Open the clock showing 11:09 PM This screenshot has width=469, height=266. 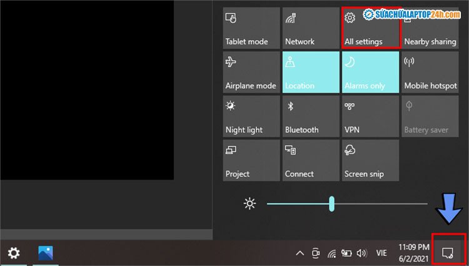click(414, 253)
